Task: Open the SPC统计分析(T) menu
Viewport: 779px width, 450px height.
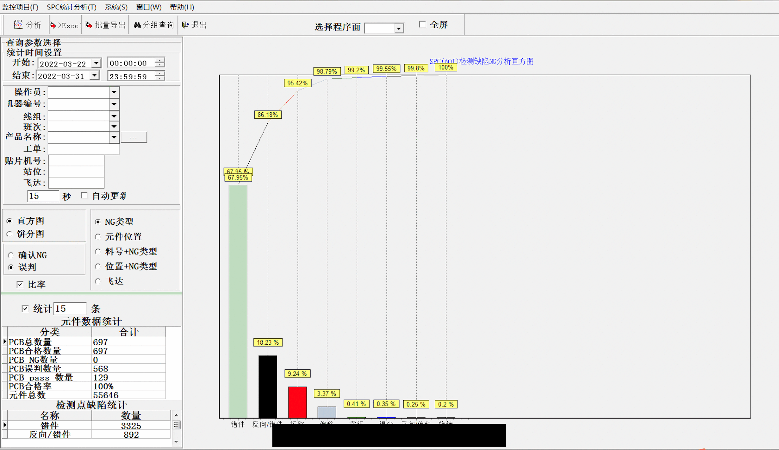Action: pos(71,7)
